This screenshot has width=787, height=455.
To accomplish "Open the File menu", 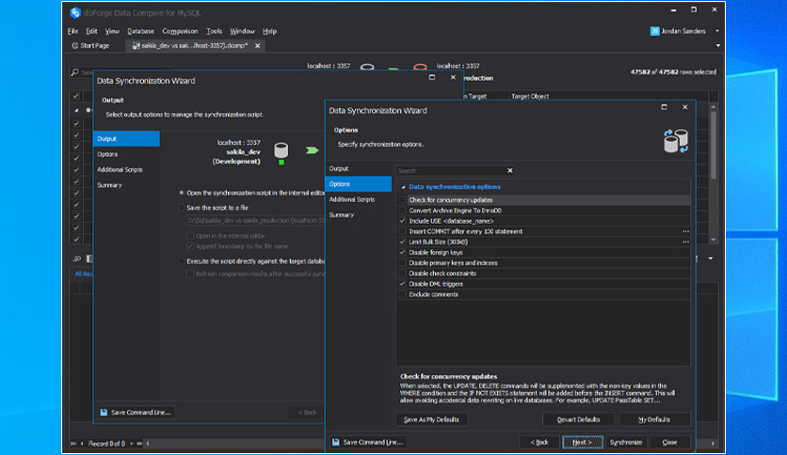I will [72, 31].
